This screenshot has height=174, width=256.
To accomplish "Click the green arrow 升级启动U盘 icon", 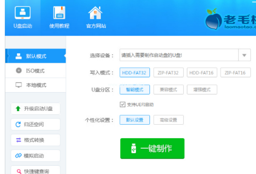I will 18,109.
